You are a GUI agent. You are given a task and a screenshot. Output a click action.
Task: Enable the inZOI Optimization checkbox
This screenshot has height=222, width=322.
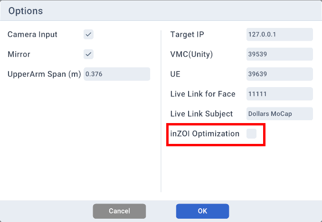pyautogui.click(x=251, y=134)
